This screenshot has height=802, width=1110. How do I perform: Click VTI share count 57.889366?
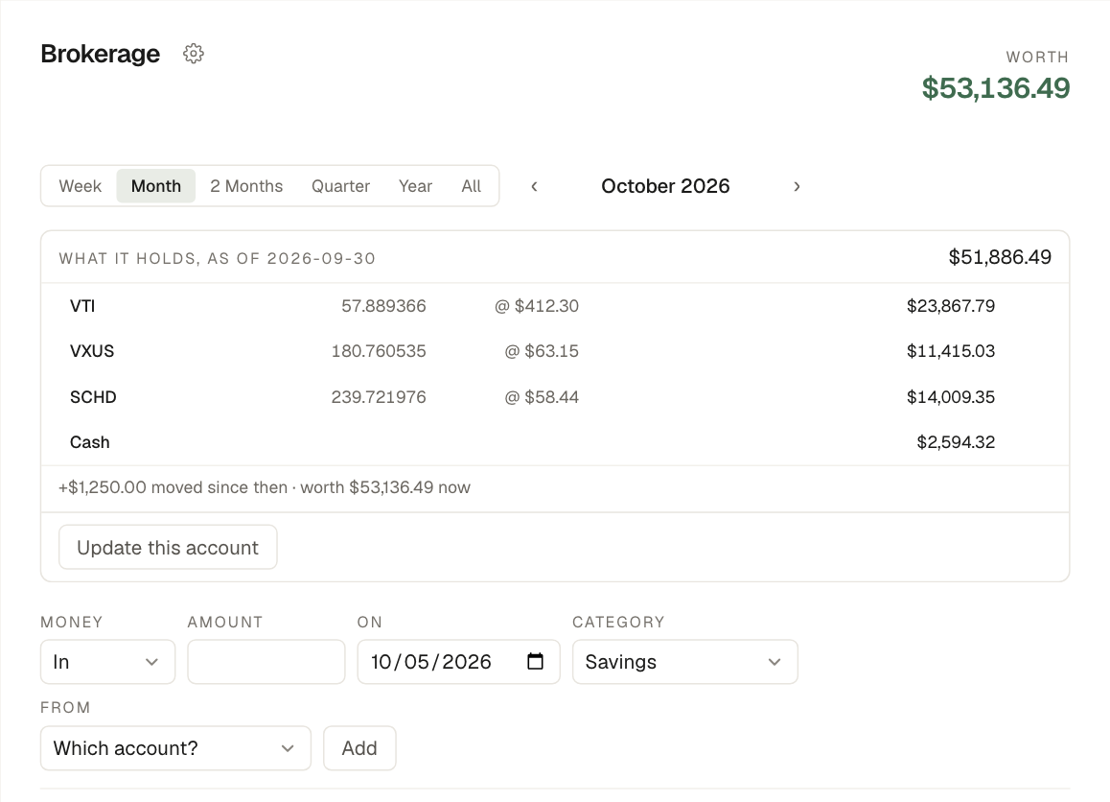383,306
